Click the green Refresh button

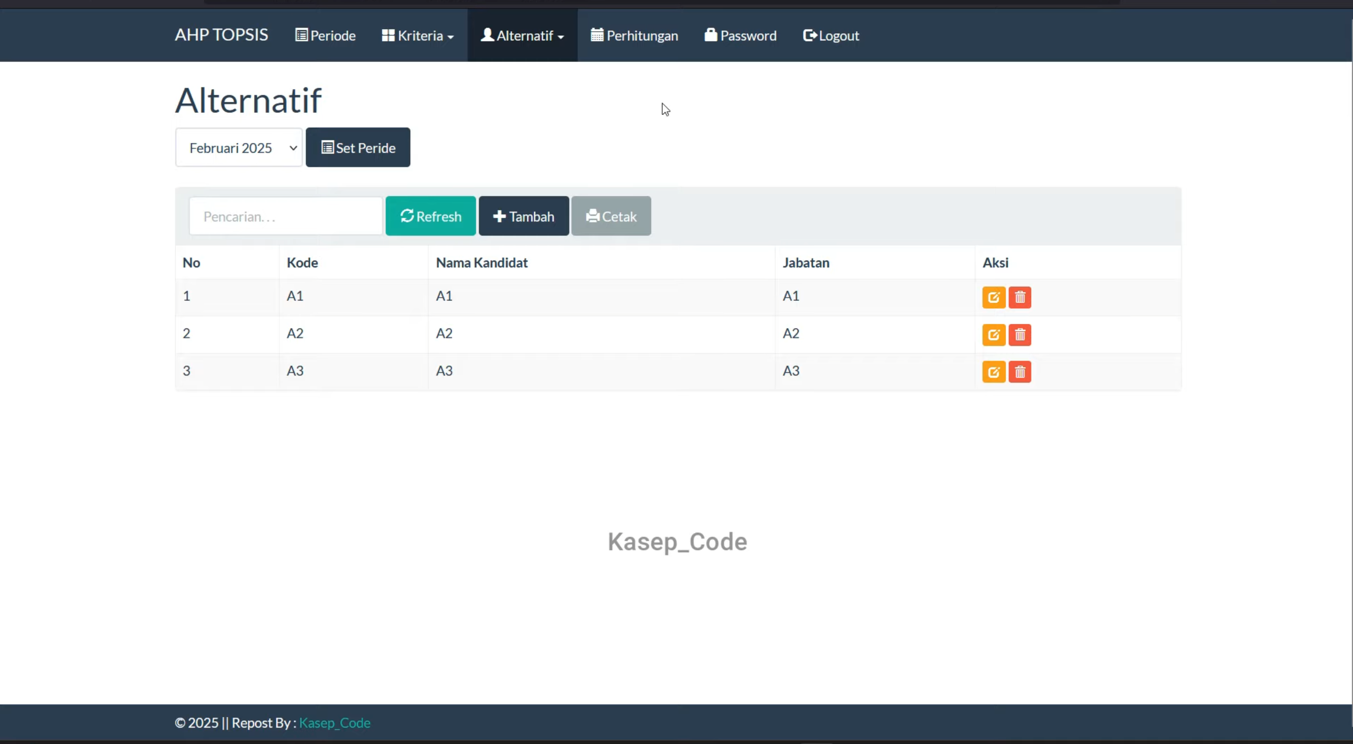pos(430,216)
